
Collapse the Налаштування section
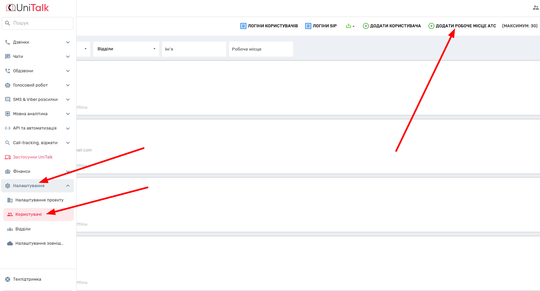68,186
